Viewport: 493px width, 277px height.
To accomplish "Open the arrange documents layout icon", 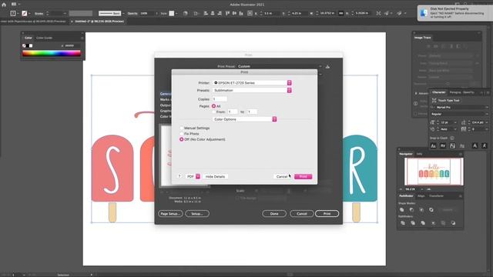I will 14,5.
